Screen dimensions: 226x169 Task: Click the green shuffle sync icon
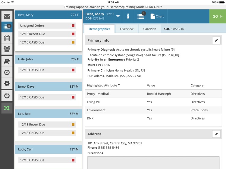pyautogui.click(x=7, y=108)
